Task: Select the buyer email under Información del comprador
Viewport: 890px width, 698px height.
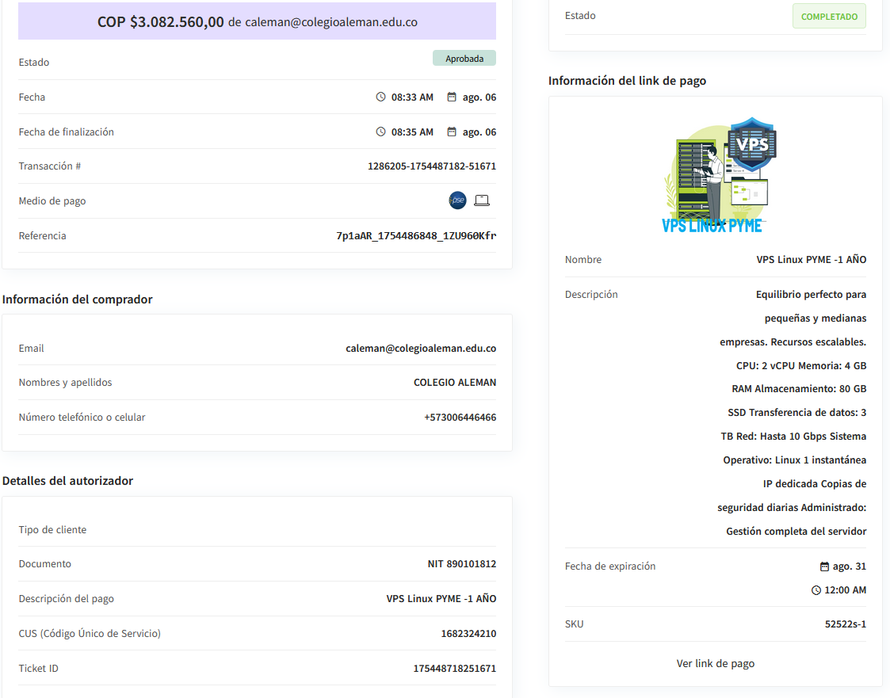Action: point(421,349)
